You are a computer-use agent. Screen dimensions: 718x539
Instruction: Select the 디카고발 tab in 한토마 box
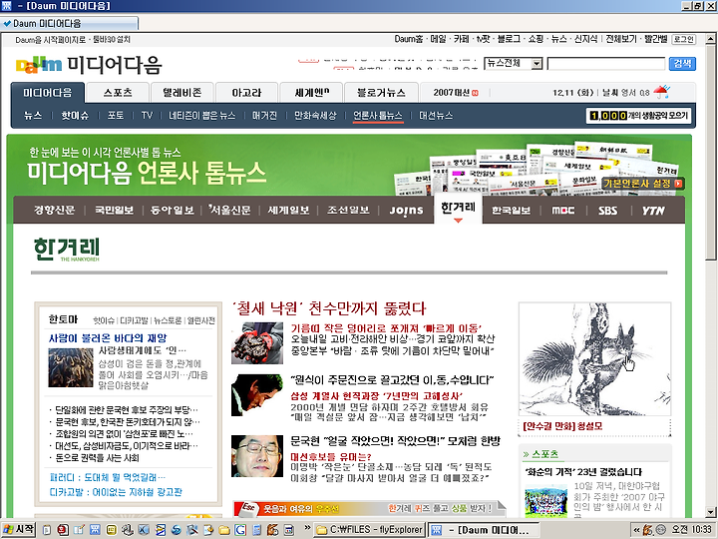135,320
